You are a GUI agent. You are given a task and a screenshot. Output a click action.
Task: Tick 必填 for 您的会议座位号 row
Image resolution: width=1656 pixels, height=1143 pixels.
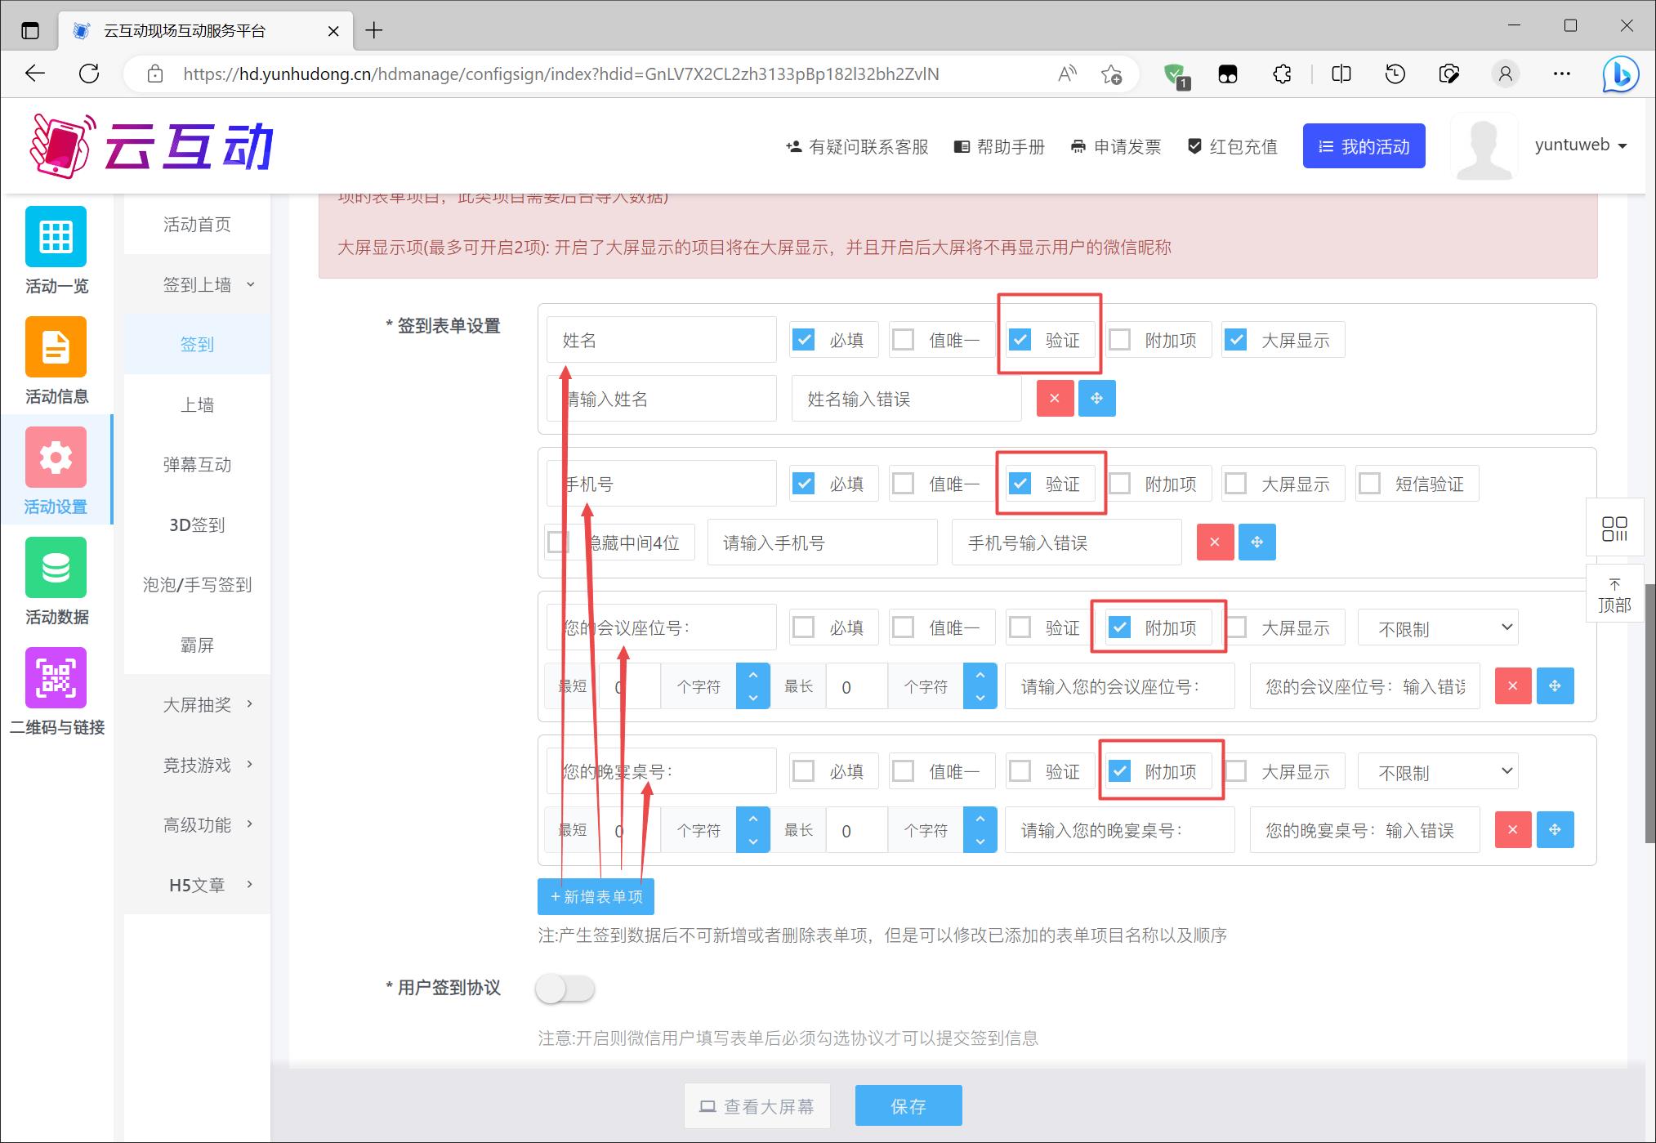tap(804, 627)
